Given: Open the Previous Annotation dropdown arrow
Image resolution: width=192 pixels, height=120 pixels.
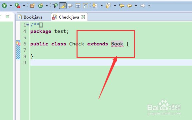Looking at the screenshot, I should click(x=115, y=6).
